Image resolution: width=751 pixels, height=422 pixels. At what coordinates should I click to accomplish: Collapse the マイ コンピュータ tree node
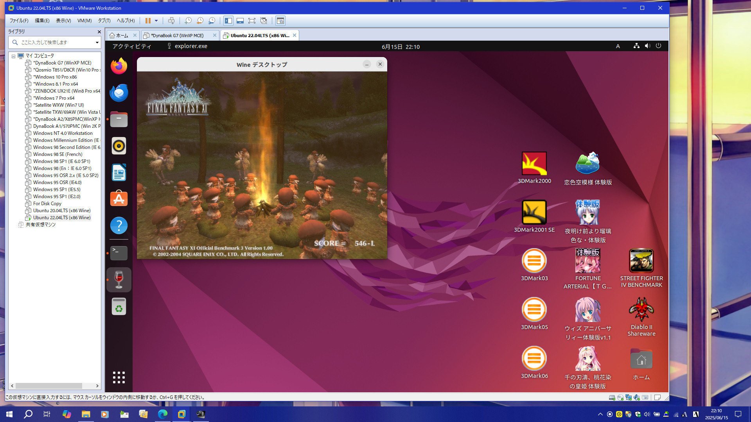pos(13,56)
